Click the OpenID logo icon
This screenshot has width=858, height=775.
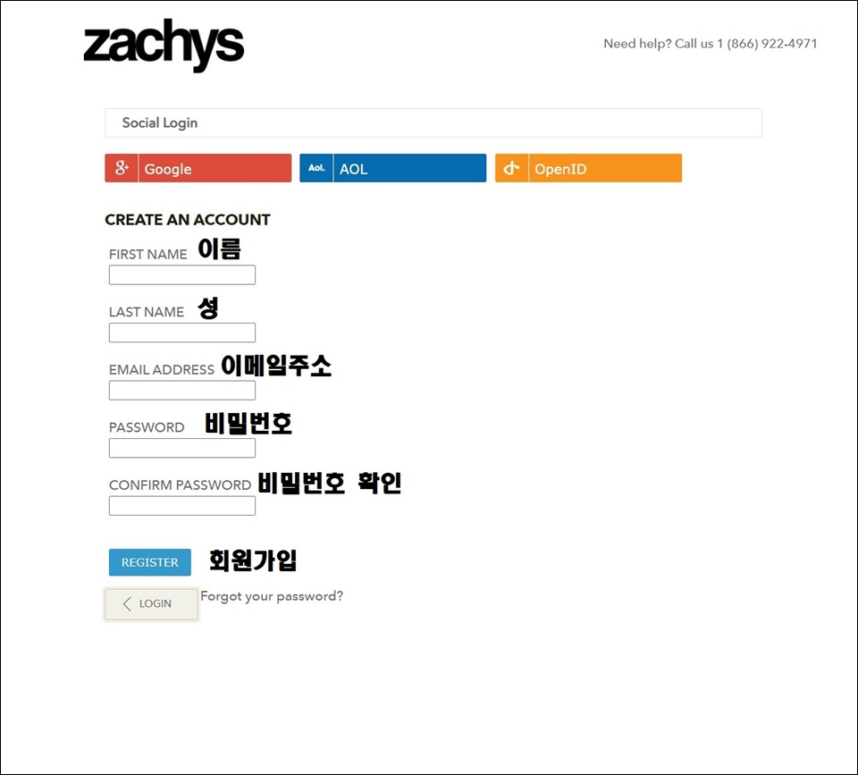(511, 168)
